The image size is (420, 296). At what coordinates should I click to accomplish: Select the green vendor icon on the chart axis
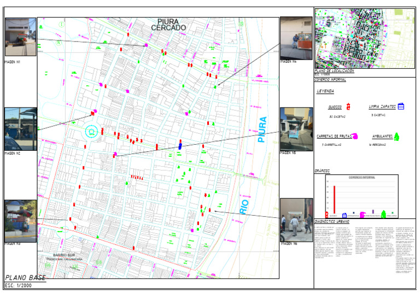pos(383,214)
